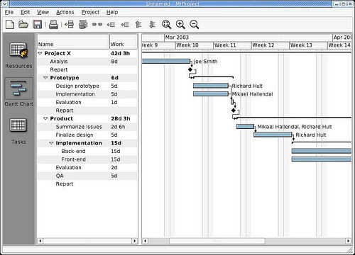The width and height of the screenshot is (355, 255).
Task: Click the Week 10 timeline header
Action: point(195,45)
